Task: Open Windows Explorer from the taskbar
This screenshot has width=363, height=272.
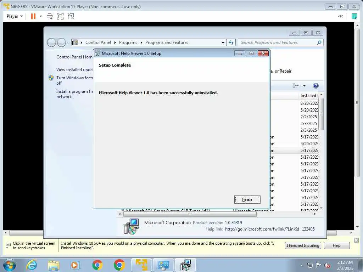Action: [54, 265]
